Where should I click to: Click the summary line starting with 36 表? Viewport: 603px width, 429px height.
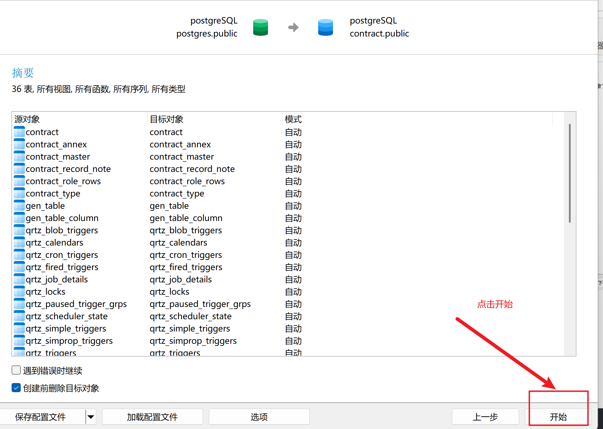(99, 89)
